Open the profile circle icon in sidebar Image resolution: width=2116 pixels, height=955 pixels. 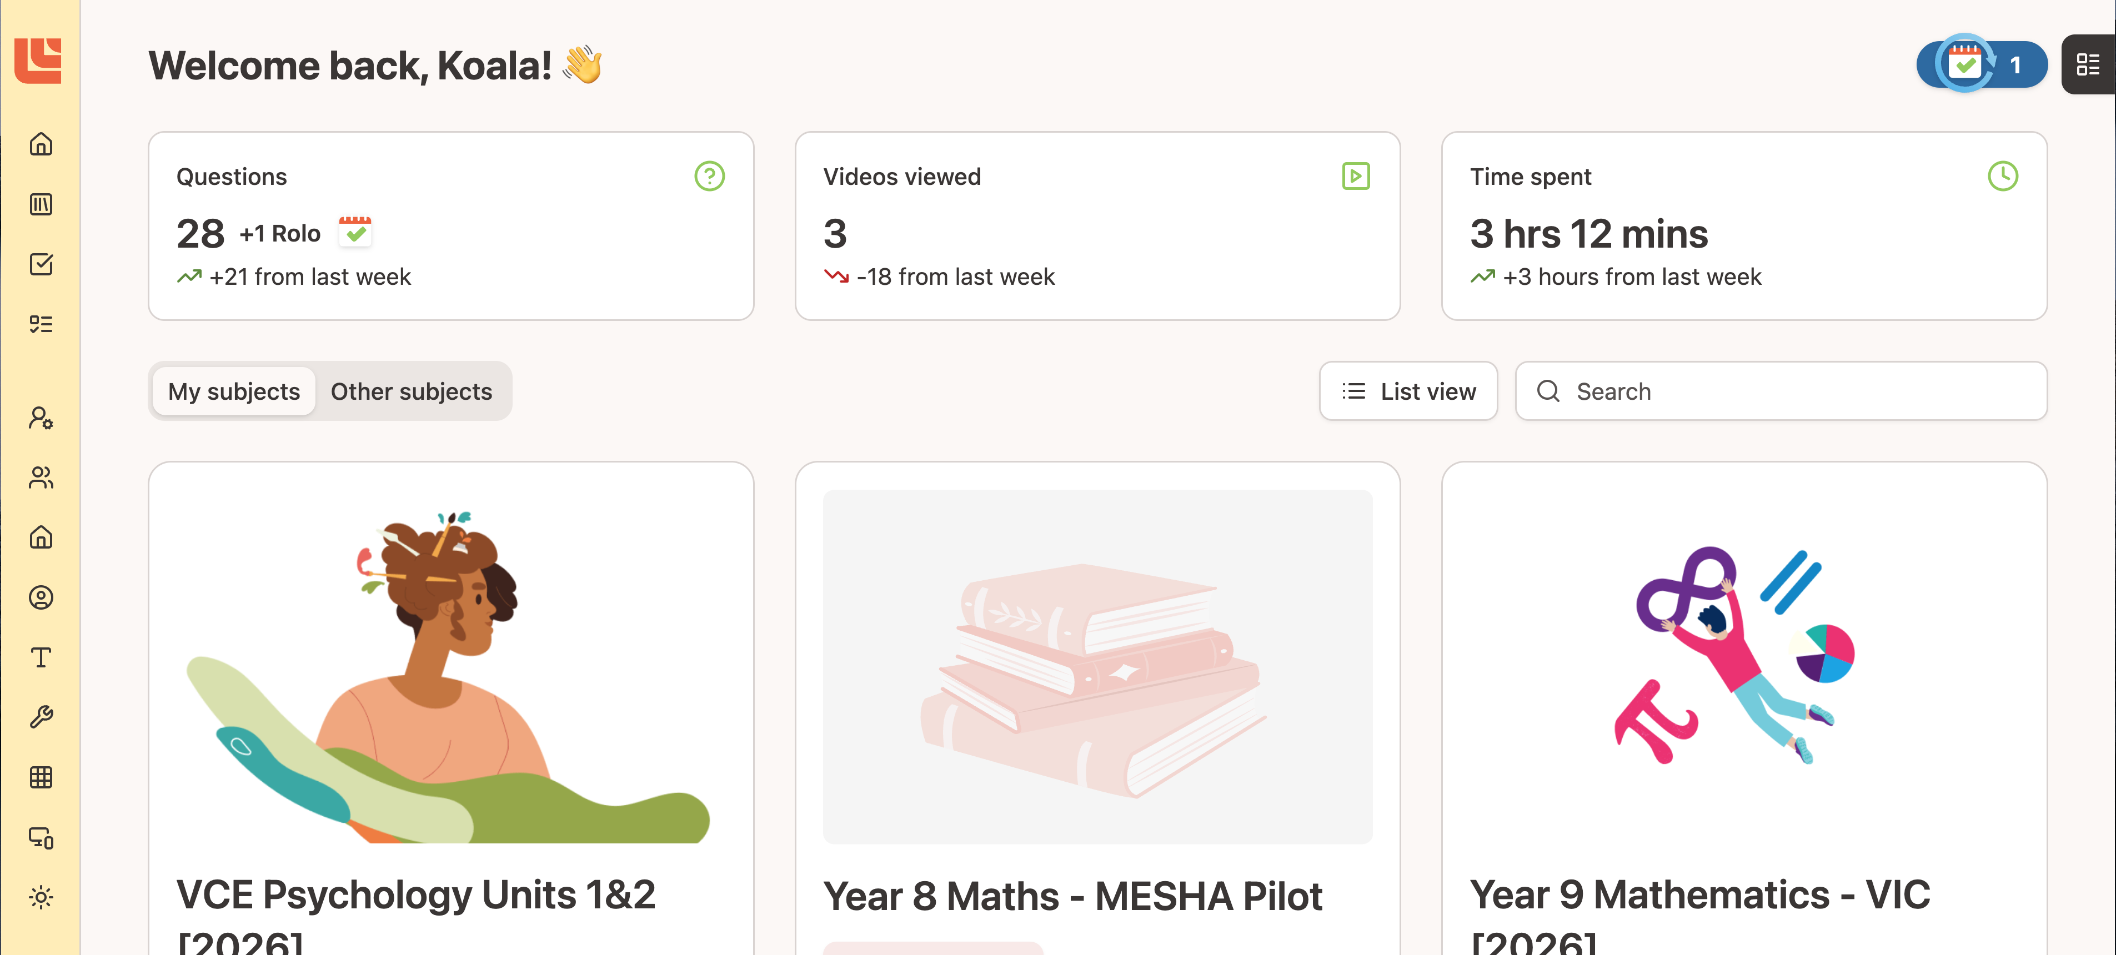tap(41, 598)
